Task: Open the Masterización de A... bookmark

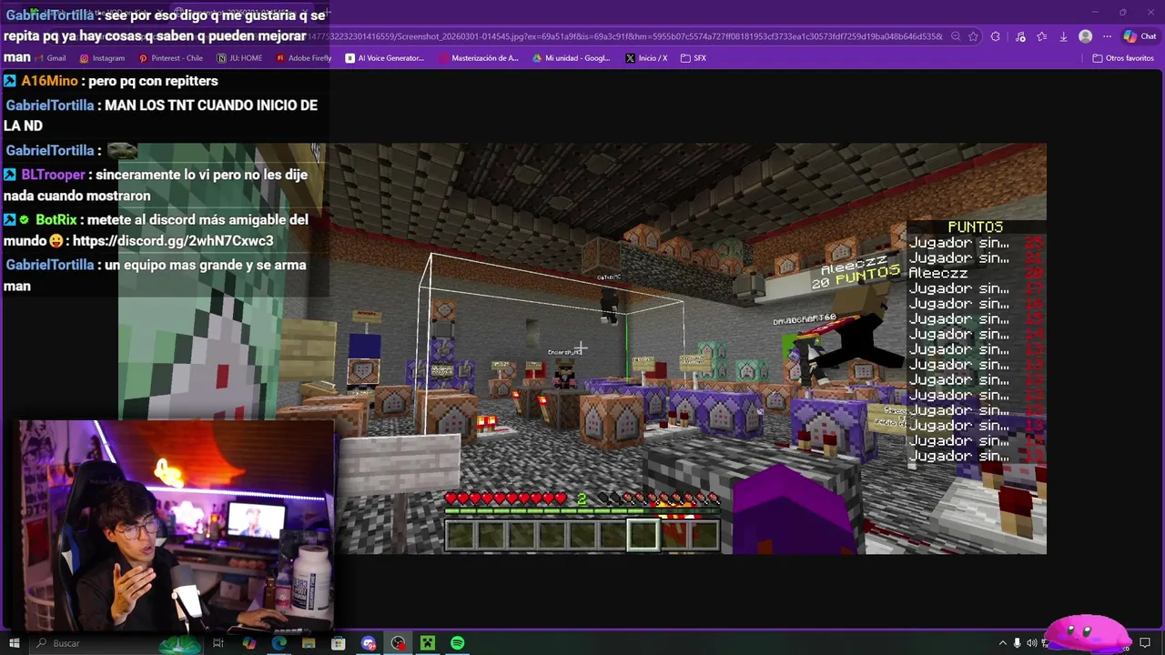Action: coord(479,58)
